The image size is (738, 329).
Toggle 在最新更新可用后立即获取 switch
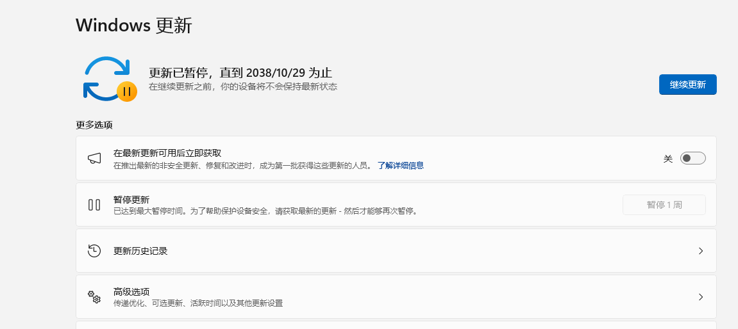coord(693,158)
